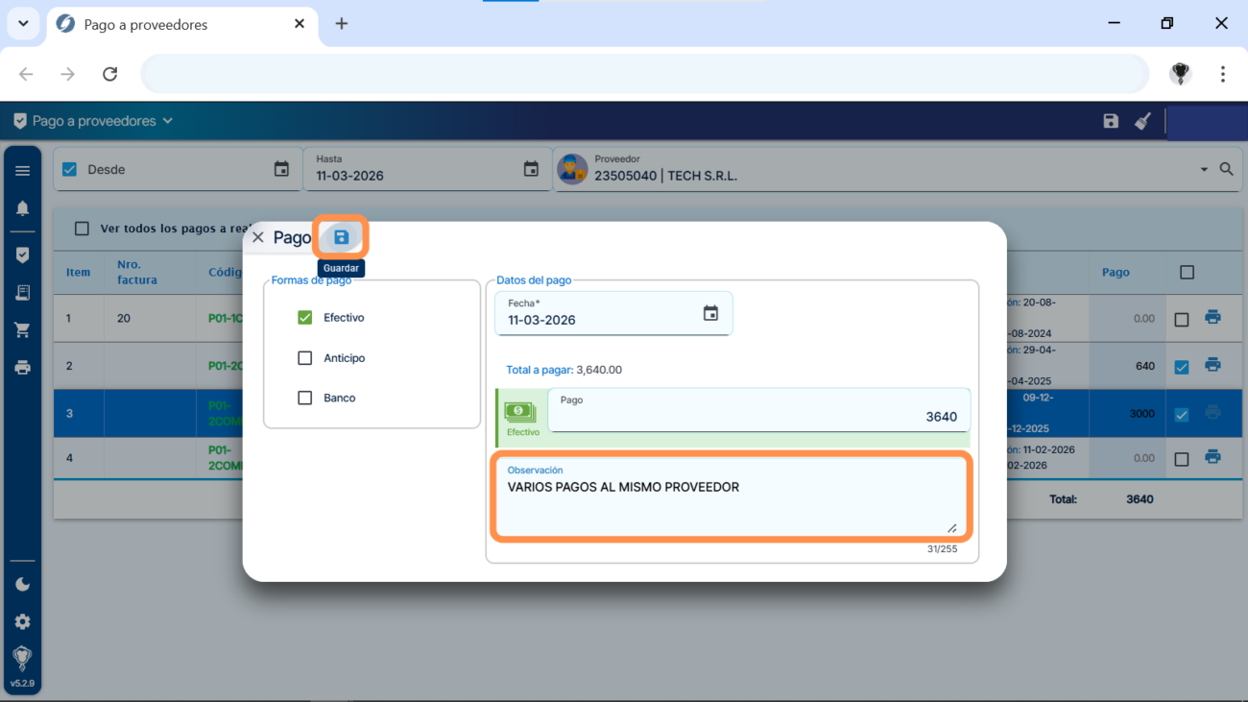Click the clean brush icon in header
The image size is (1248, 702).
tap(1142, 121)
